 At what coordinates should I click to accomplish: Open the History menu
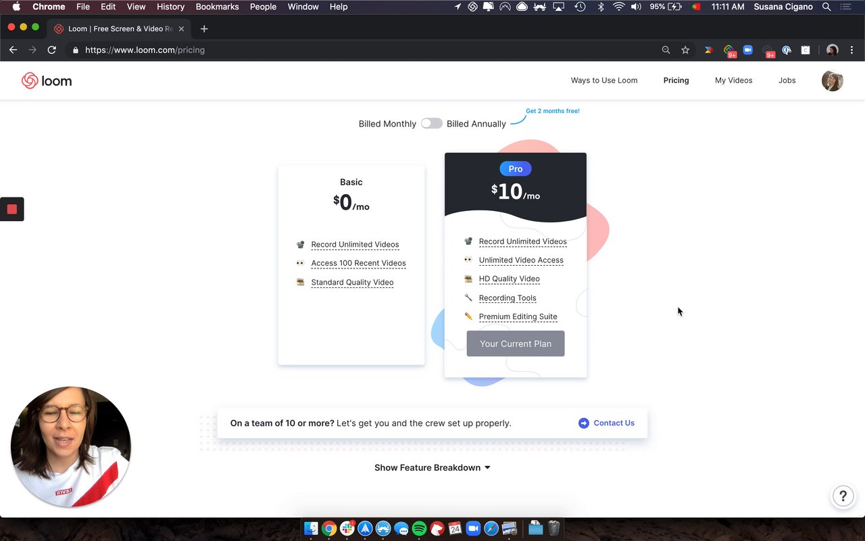[x=170, y=7]
